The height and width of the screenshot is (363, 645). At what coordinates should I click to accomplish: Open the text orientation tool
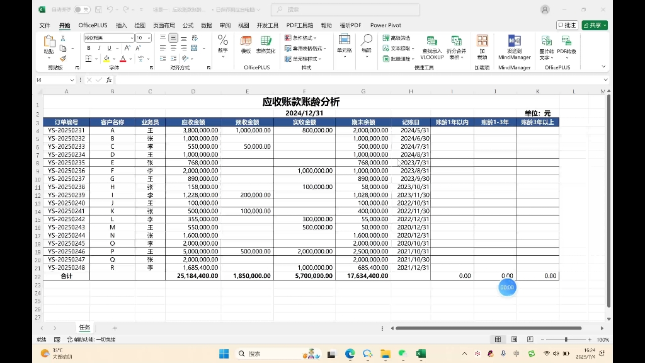pos(186,59)
